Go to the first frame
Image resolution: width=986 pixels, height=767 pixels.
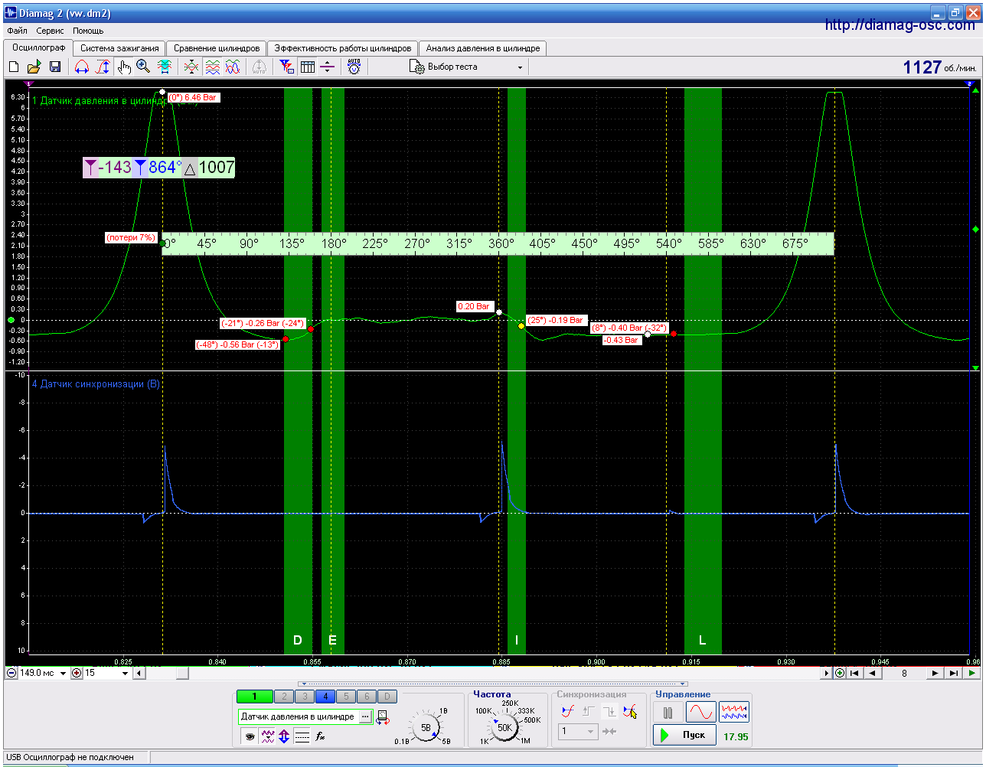click(854, 674)
